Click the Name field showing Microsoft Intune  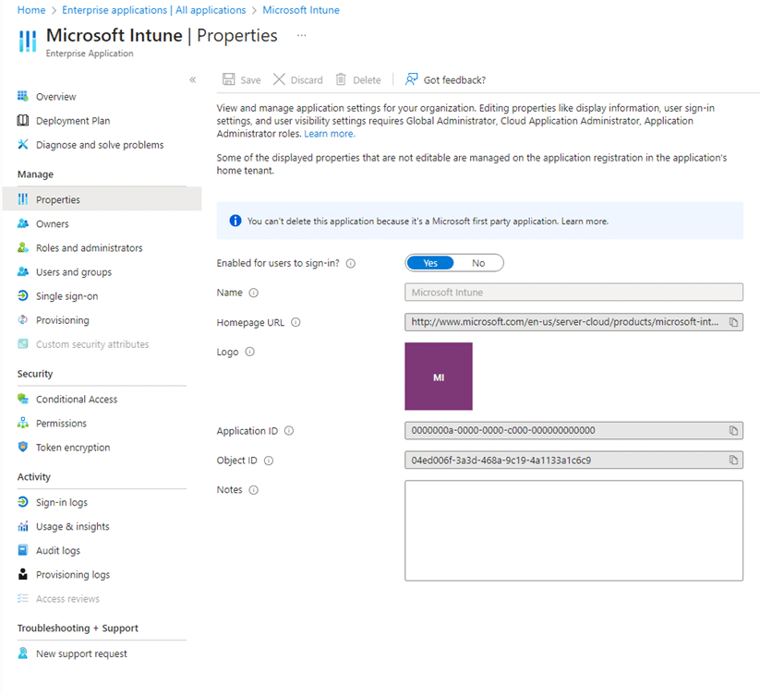coord(573,292)
